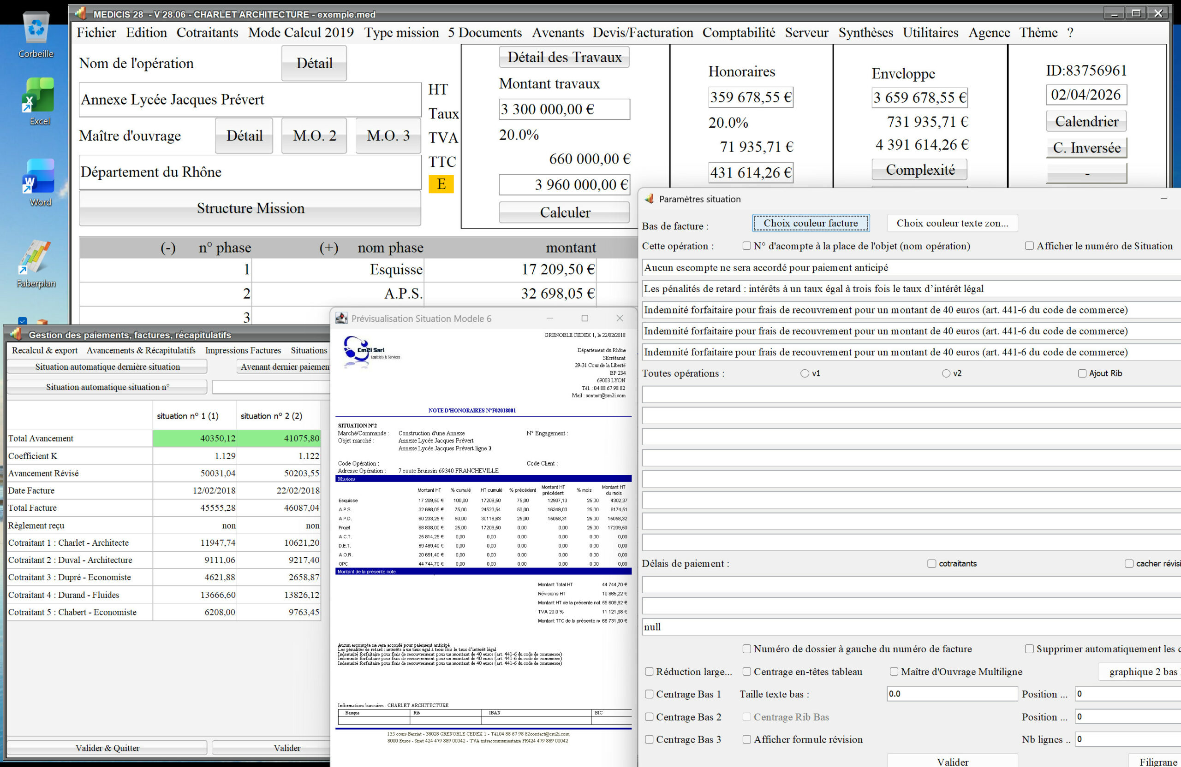Click the Aucun escompte text line field
1181x767 pixels.
coord(912,268)
